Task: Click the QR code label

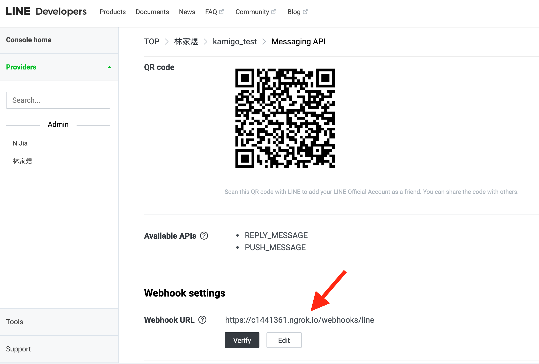Action: [159, 67]
